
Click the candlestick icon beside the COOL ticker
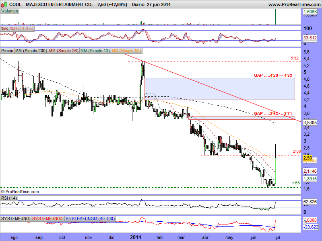(4, 4)
